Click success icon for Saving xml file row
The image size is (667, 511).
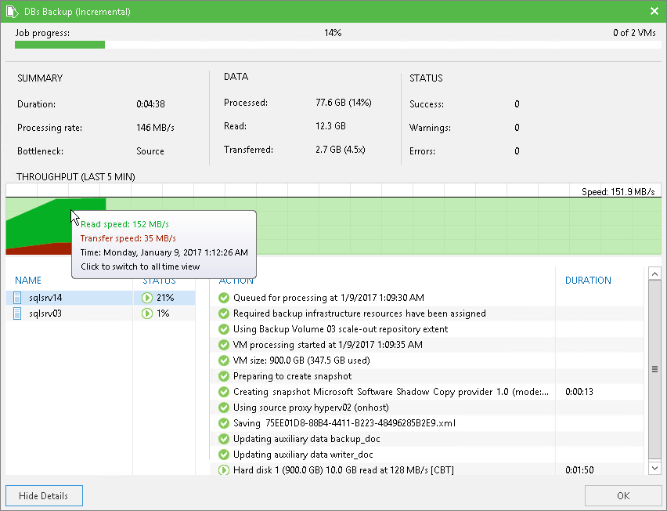click(224, 423)
